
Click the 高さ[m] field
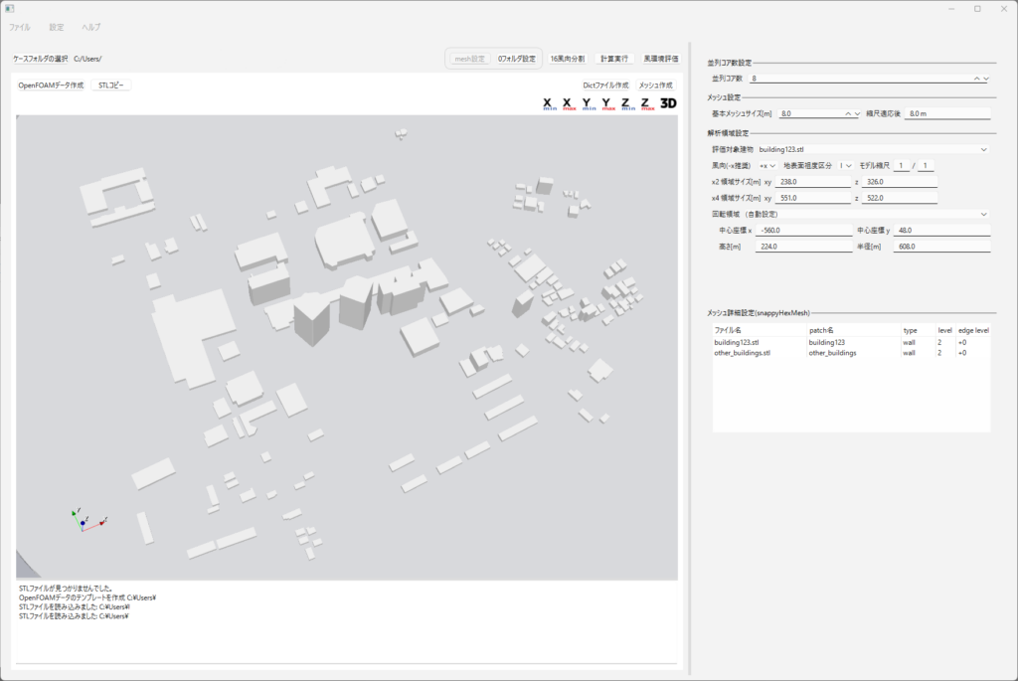tap(803, 247)
